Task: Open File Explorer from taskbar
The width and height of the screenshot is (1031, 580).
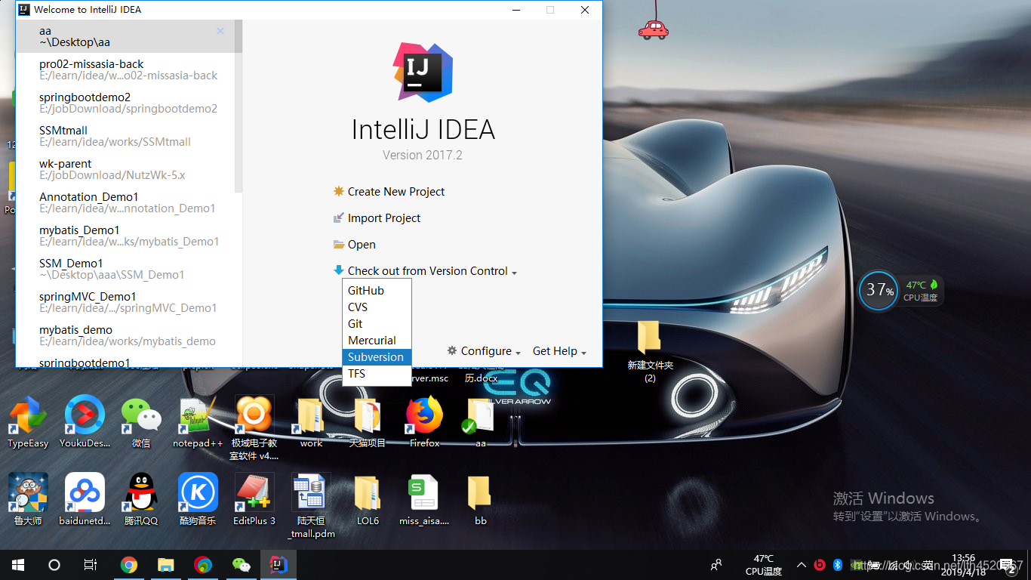Action: 166,565
